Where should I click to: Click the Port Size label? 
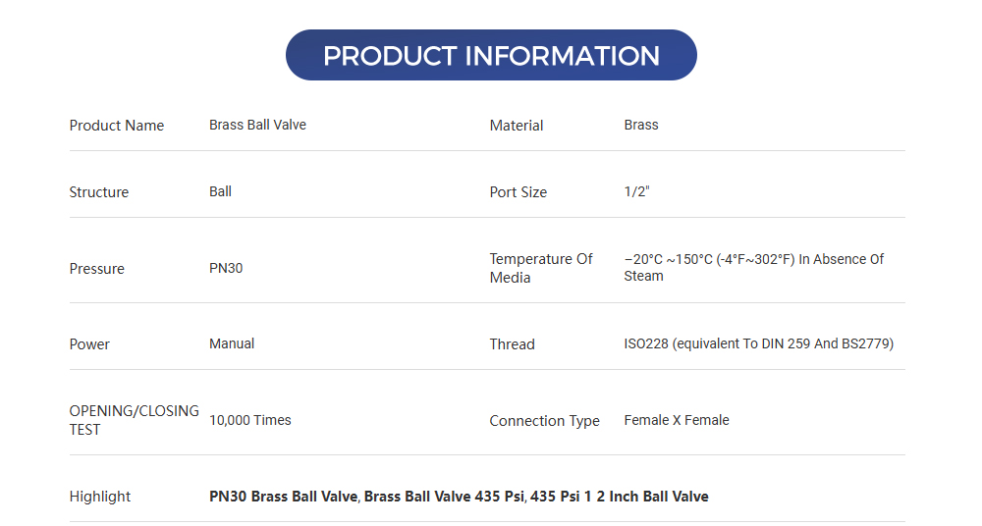click(518, 192)
